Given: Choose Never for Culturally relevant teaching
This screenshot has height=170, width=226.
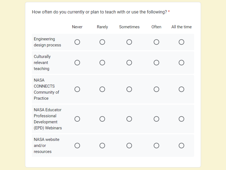Looking at the screenshot, I should [x=77, y=63].
